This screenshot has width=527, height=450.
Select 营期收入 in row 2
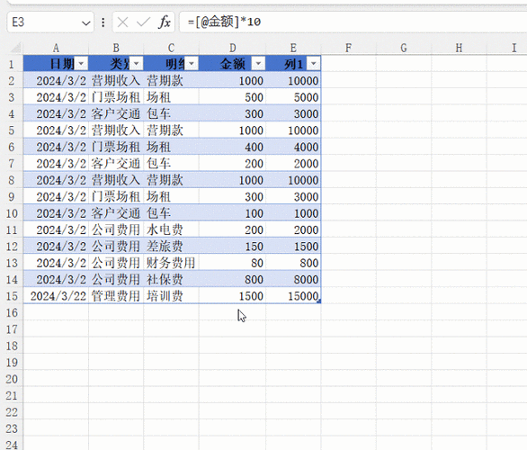coord(116,81)
